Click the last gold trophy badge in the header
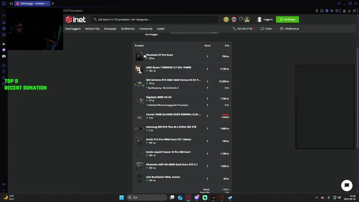 click(247, 19)
